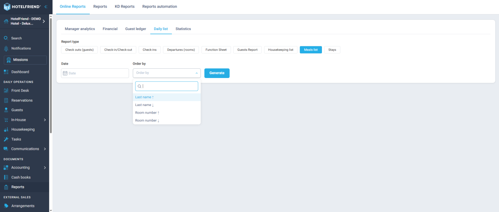Click the Housekeeping broom icon
The image size is (499, 212).
(x=6, y=129)
